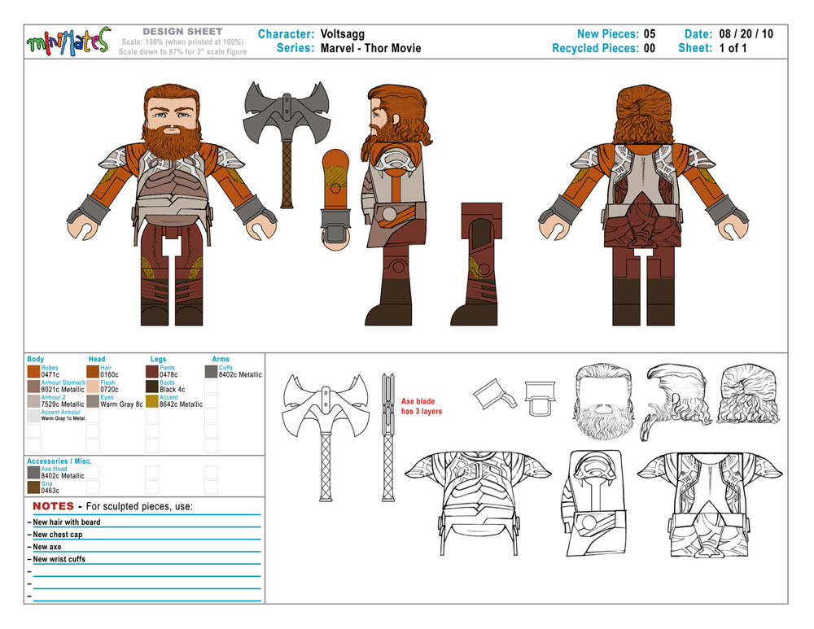Click the 'DESIGN SHEET' heading

[x=182, y=32]
